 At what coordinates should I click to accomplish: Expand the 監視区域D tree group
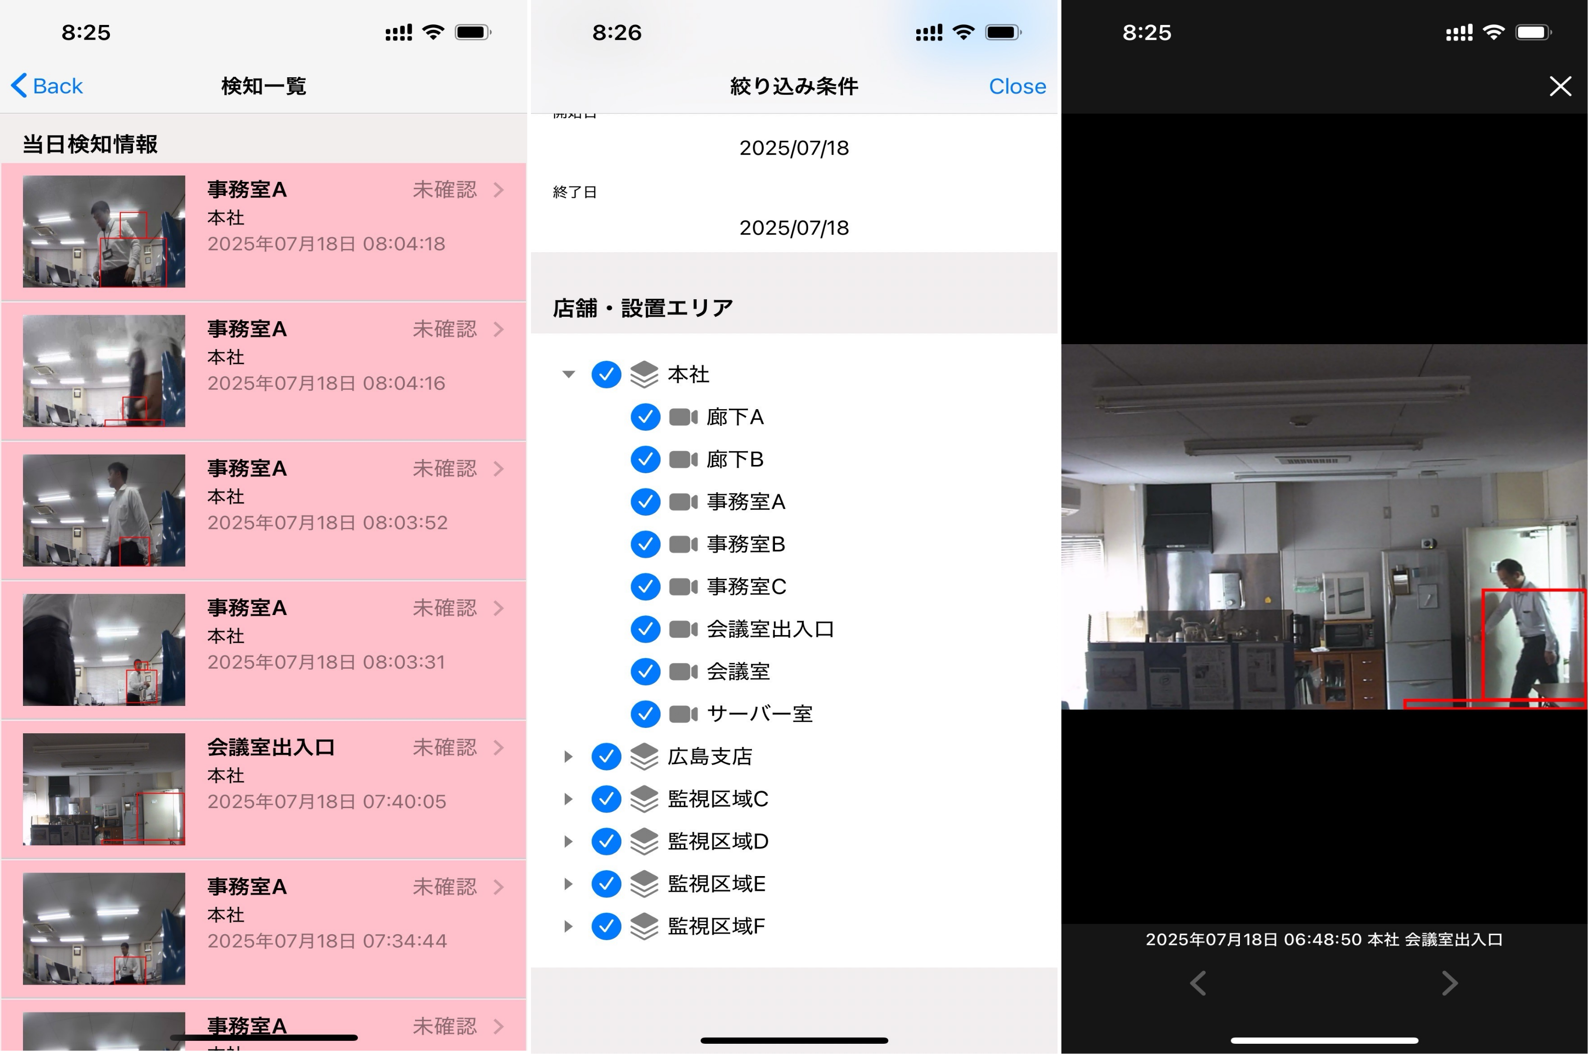pos(568,841)
